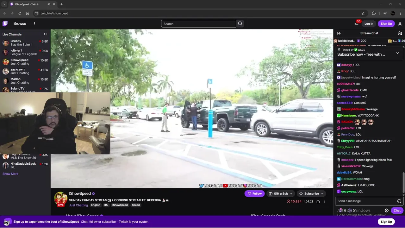
Task: Open Marlon channel in sidebar
Action: (25, 81)
